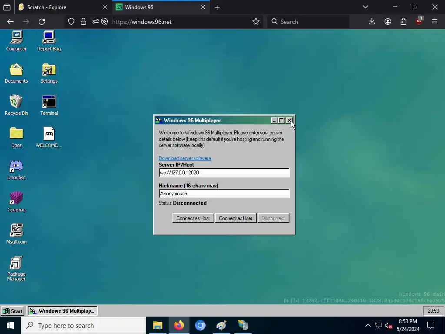Open the Firefox account menu
Screen dimensions: 445x334
tap(388, 22)
